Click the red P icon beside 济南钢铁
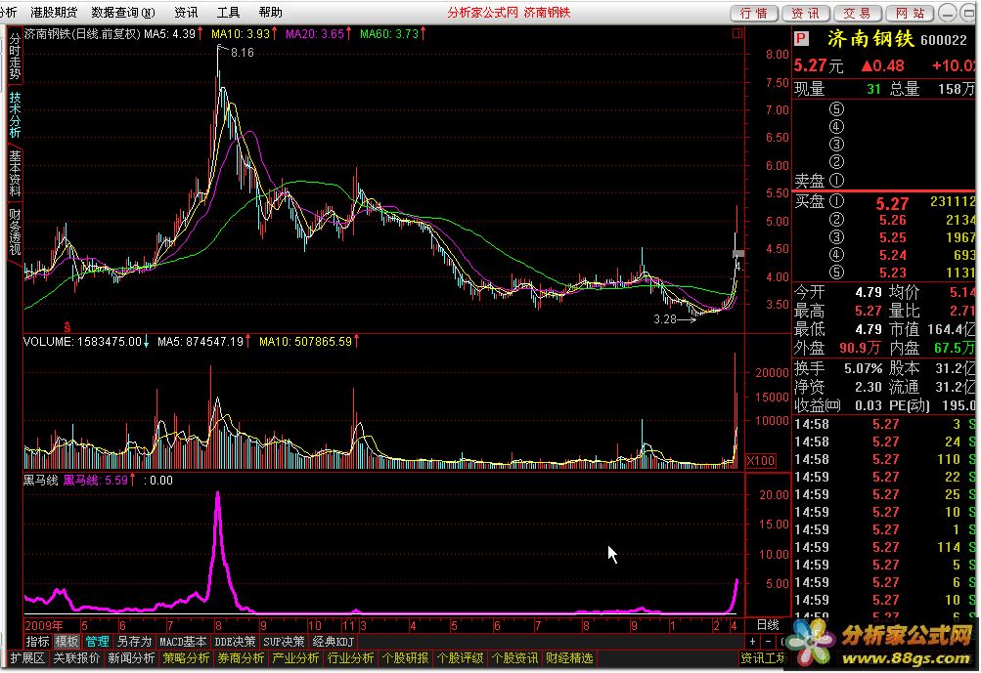Viewport: 981px width, 673px height. pyautogui.click(x=801, y=39)
